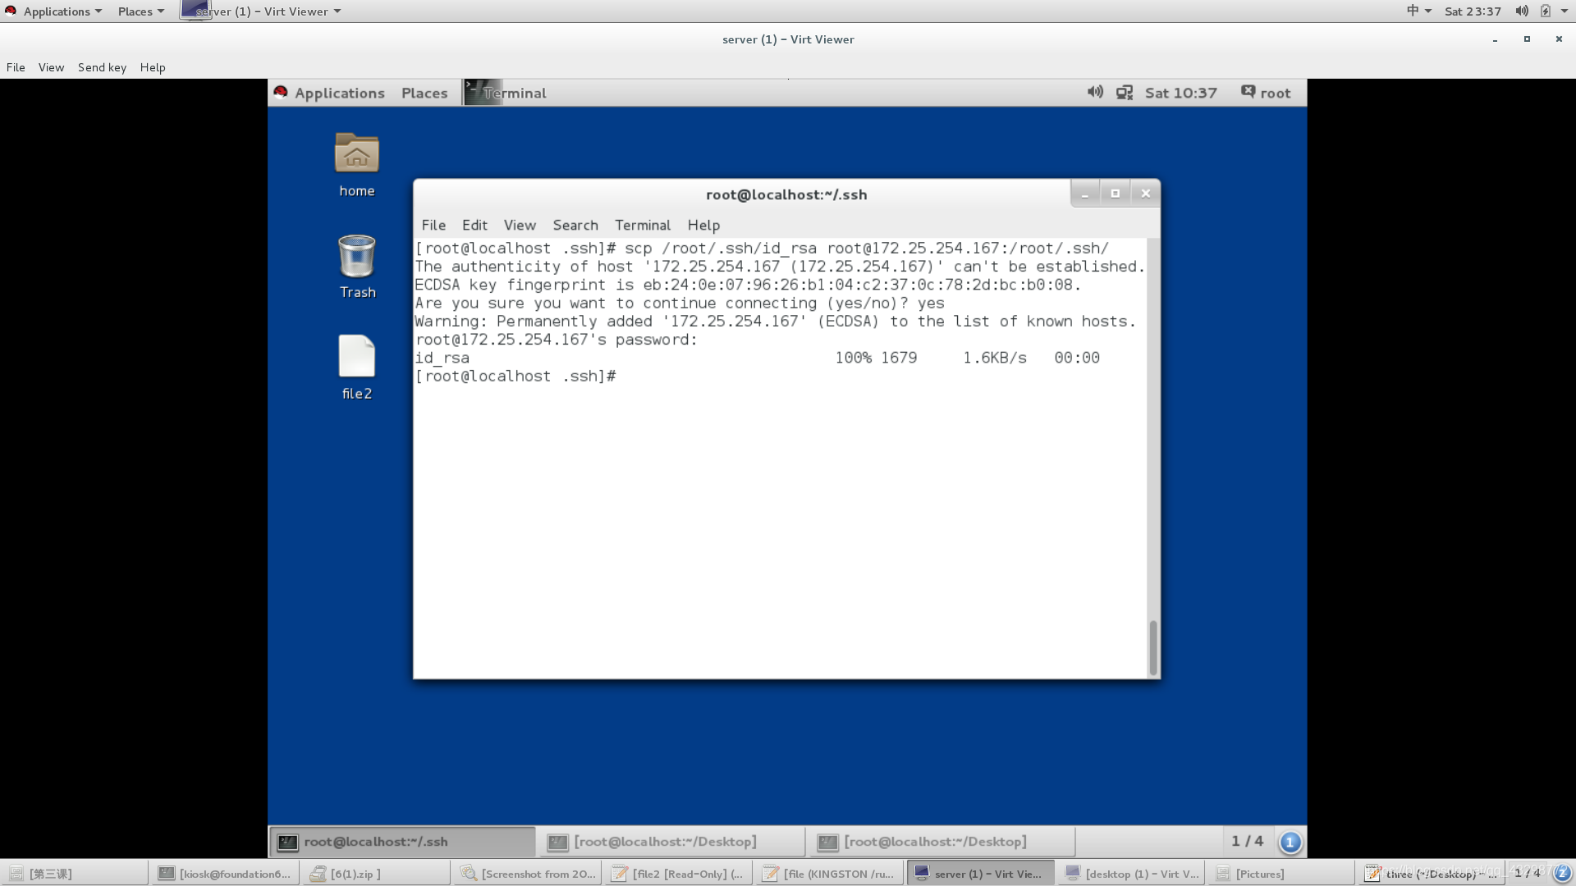Click the host volume icon

coord(1522,11)
